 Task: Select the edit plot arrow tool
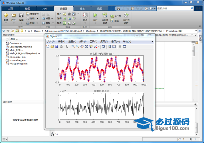[67, 47]
